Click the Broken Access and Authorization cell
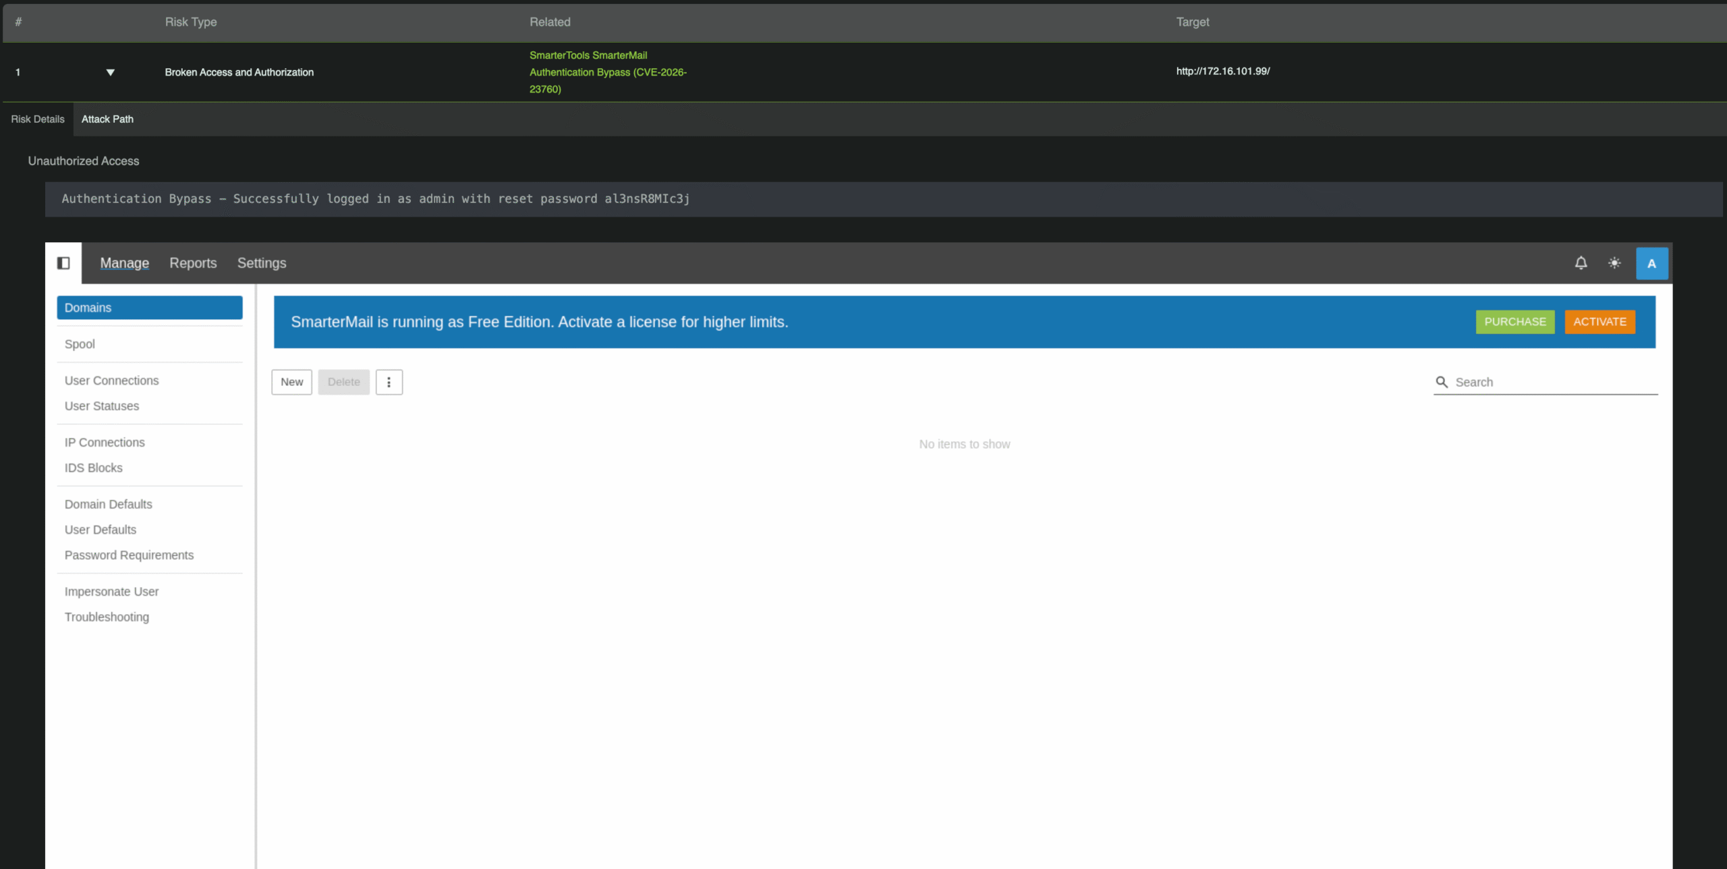This screenshot has width=1727, height=869. [x=239, y=72]
